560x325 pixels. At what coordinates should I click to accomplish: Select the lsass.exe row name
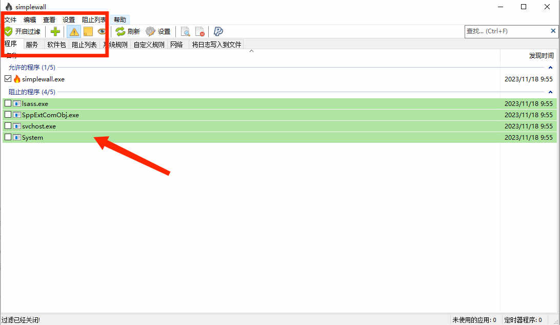pos(35,104)
